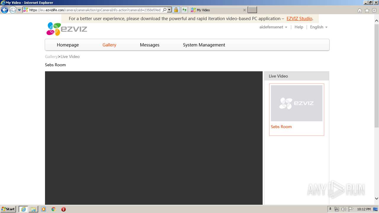This screenshot has width=379, height=213.
Task: Click the address bar search magnifier icon
Action: pyautogui.click(x=165, y=10)
